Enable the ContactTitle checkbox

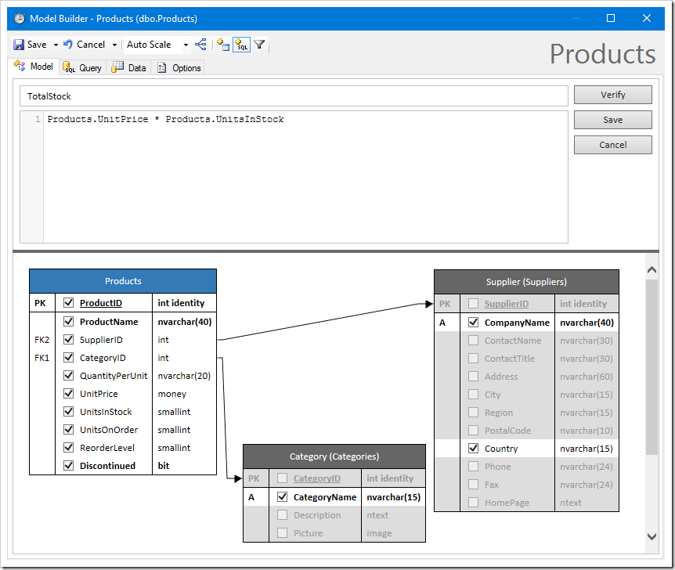tap(473, 358)
